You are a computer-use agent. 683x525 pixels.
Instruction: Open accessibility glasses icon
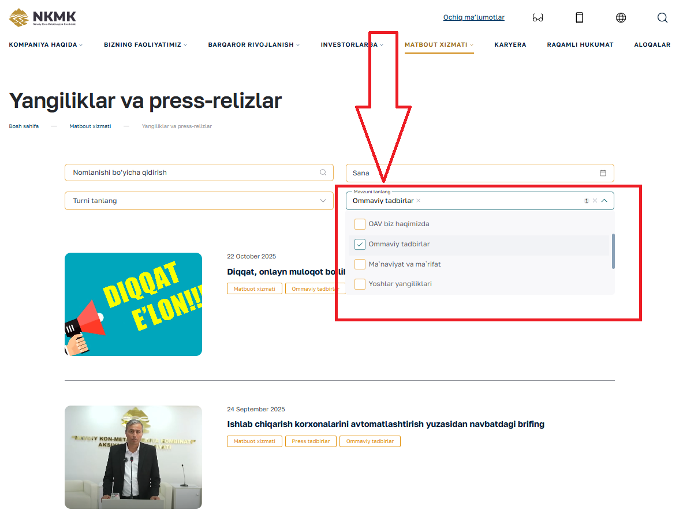point(538,18)
